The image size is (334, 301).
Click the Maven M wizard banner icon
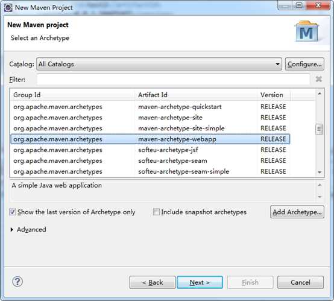coord(306,31)
